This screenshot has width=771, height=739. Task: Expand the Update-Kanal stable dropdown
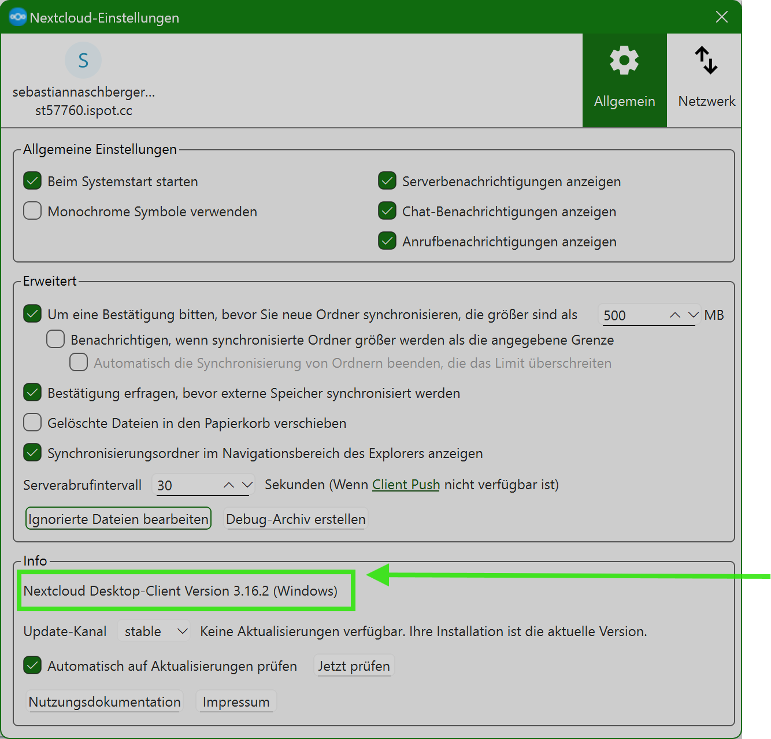154,631
